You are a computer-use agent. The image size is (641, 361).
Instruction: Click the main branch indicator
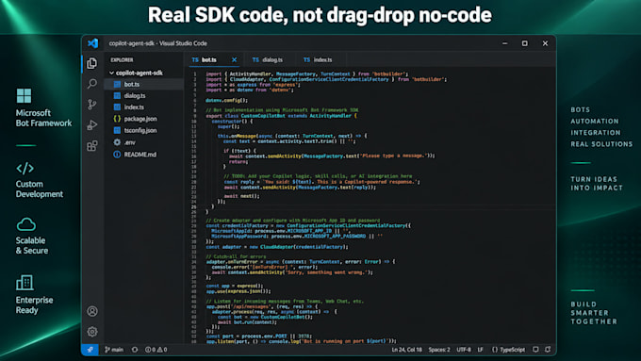114,350
